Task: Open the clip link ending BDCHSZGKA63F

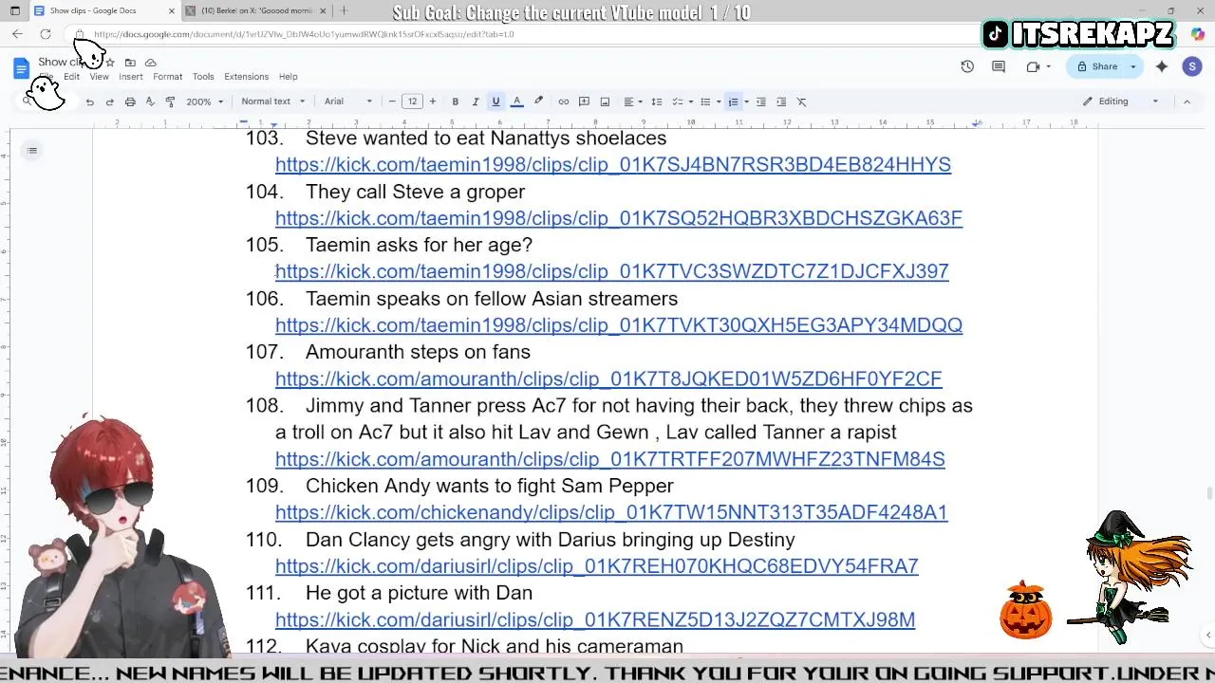Action: click(x=619, y=218)
